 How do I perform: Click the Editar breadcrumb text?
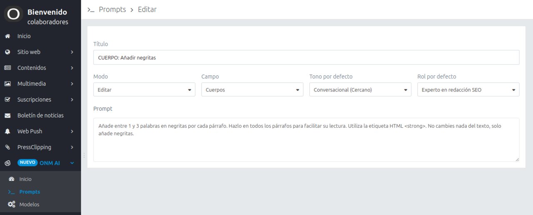tap(147, 9)
